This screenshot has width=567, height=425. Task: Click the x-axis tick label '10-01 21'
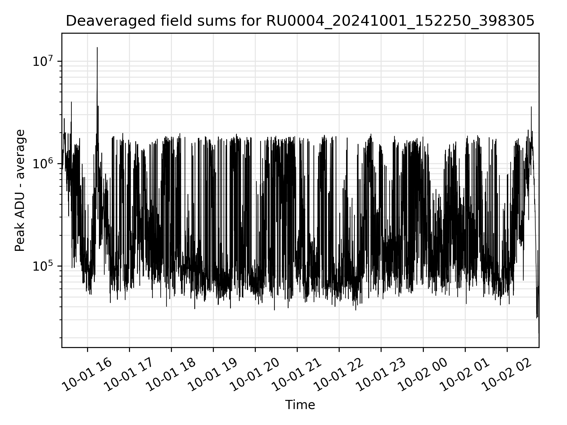[297, 375]
